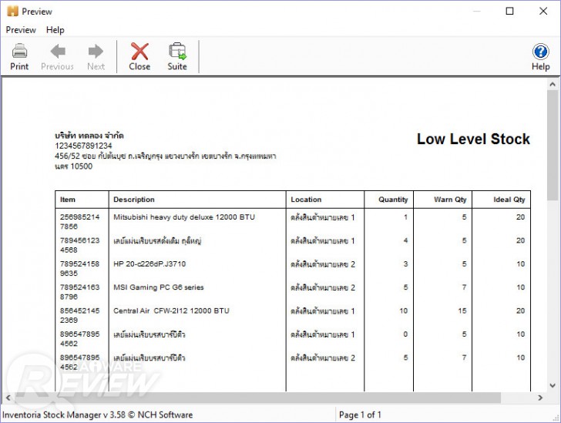Click item code 789456123 4568
Image resolution: width=561 pixels, height=423 pixels.
tap(79, 245)
